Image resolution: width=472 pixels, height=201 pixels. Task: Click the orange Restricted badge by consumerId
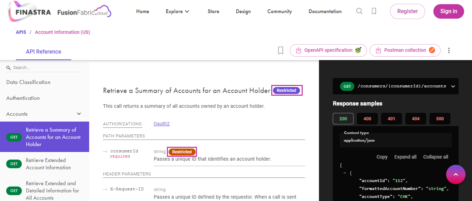click(182, 152)
